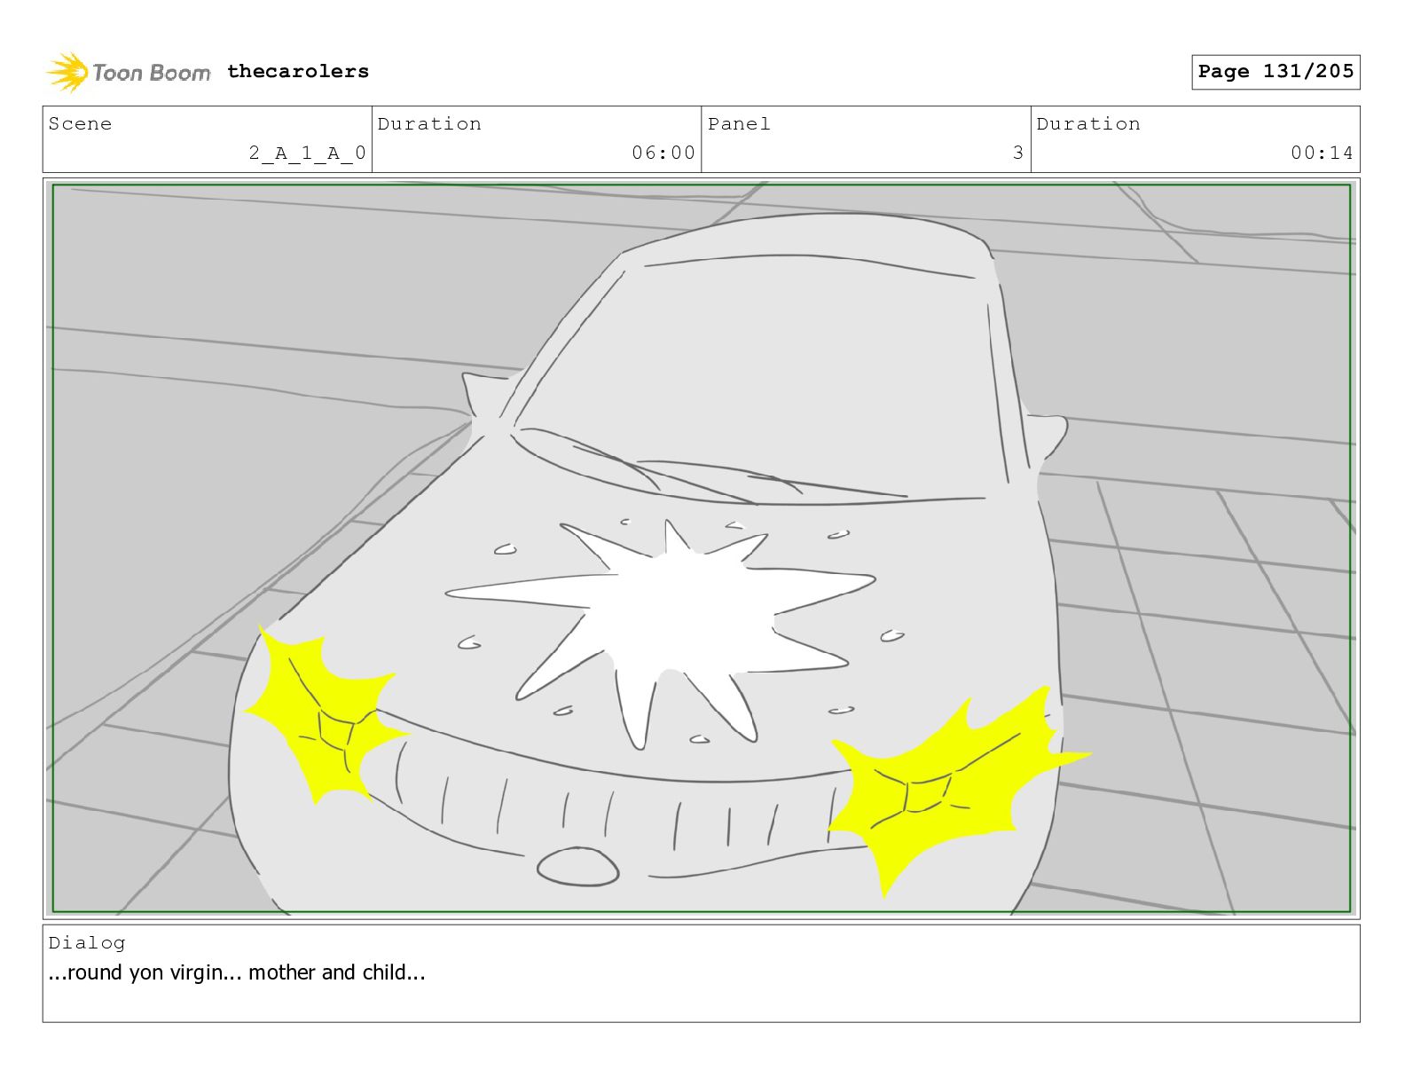This screenshot has height=1086, width=1405.
Task: Select the "Scene" header label
Action: point(81,123)
